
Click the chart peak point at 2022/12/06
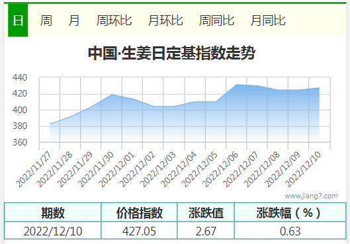pyautogui.click(x=236, y=84)
